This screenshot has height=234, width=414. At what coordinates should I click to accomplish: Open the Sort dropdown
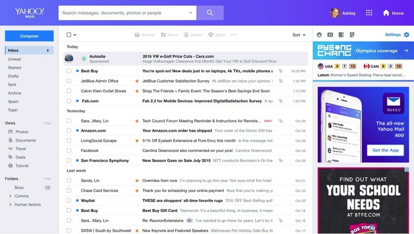(x=299, y=35)
